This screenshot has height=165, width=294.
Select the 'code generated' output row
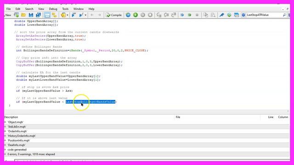pos(147,150)
